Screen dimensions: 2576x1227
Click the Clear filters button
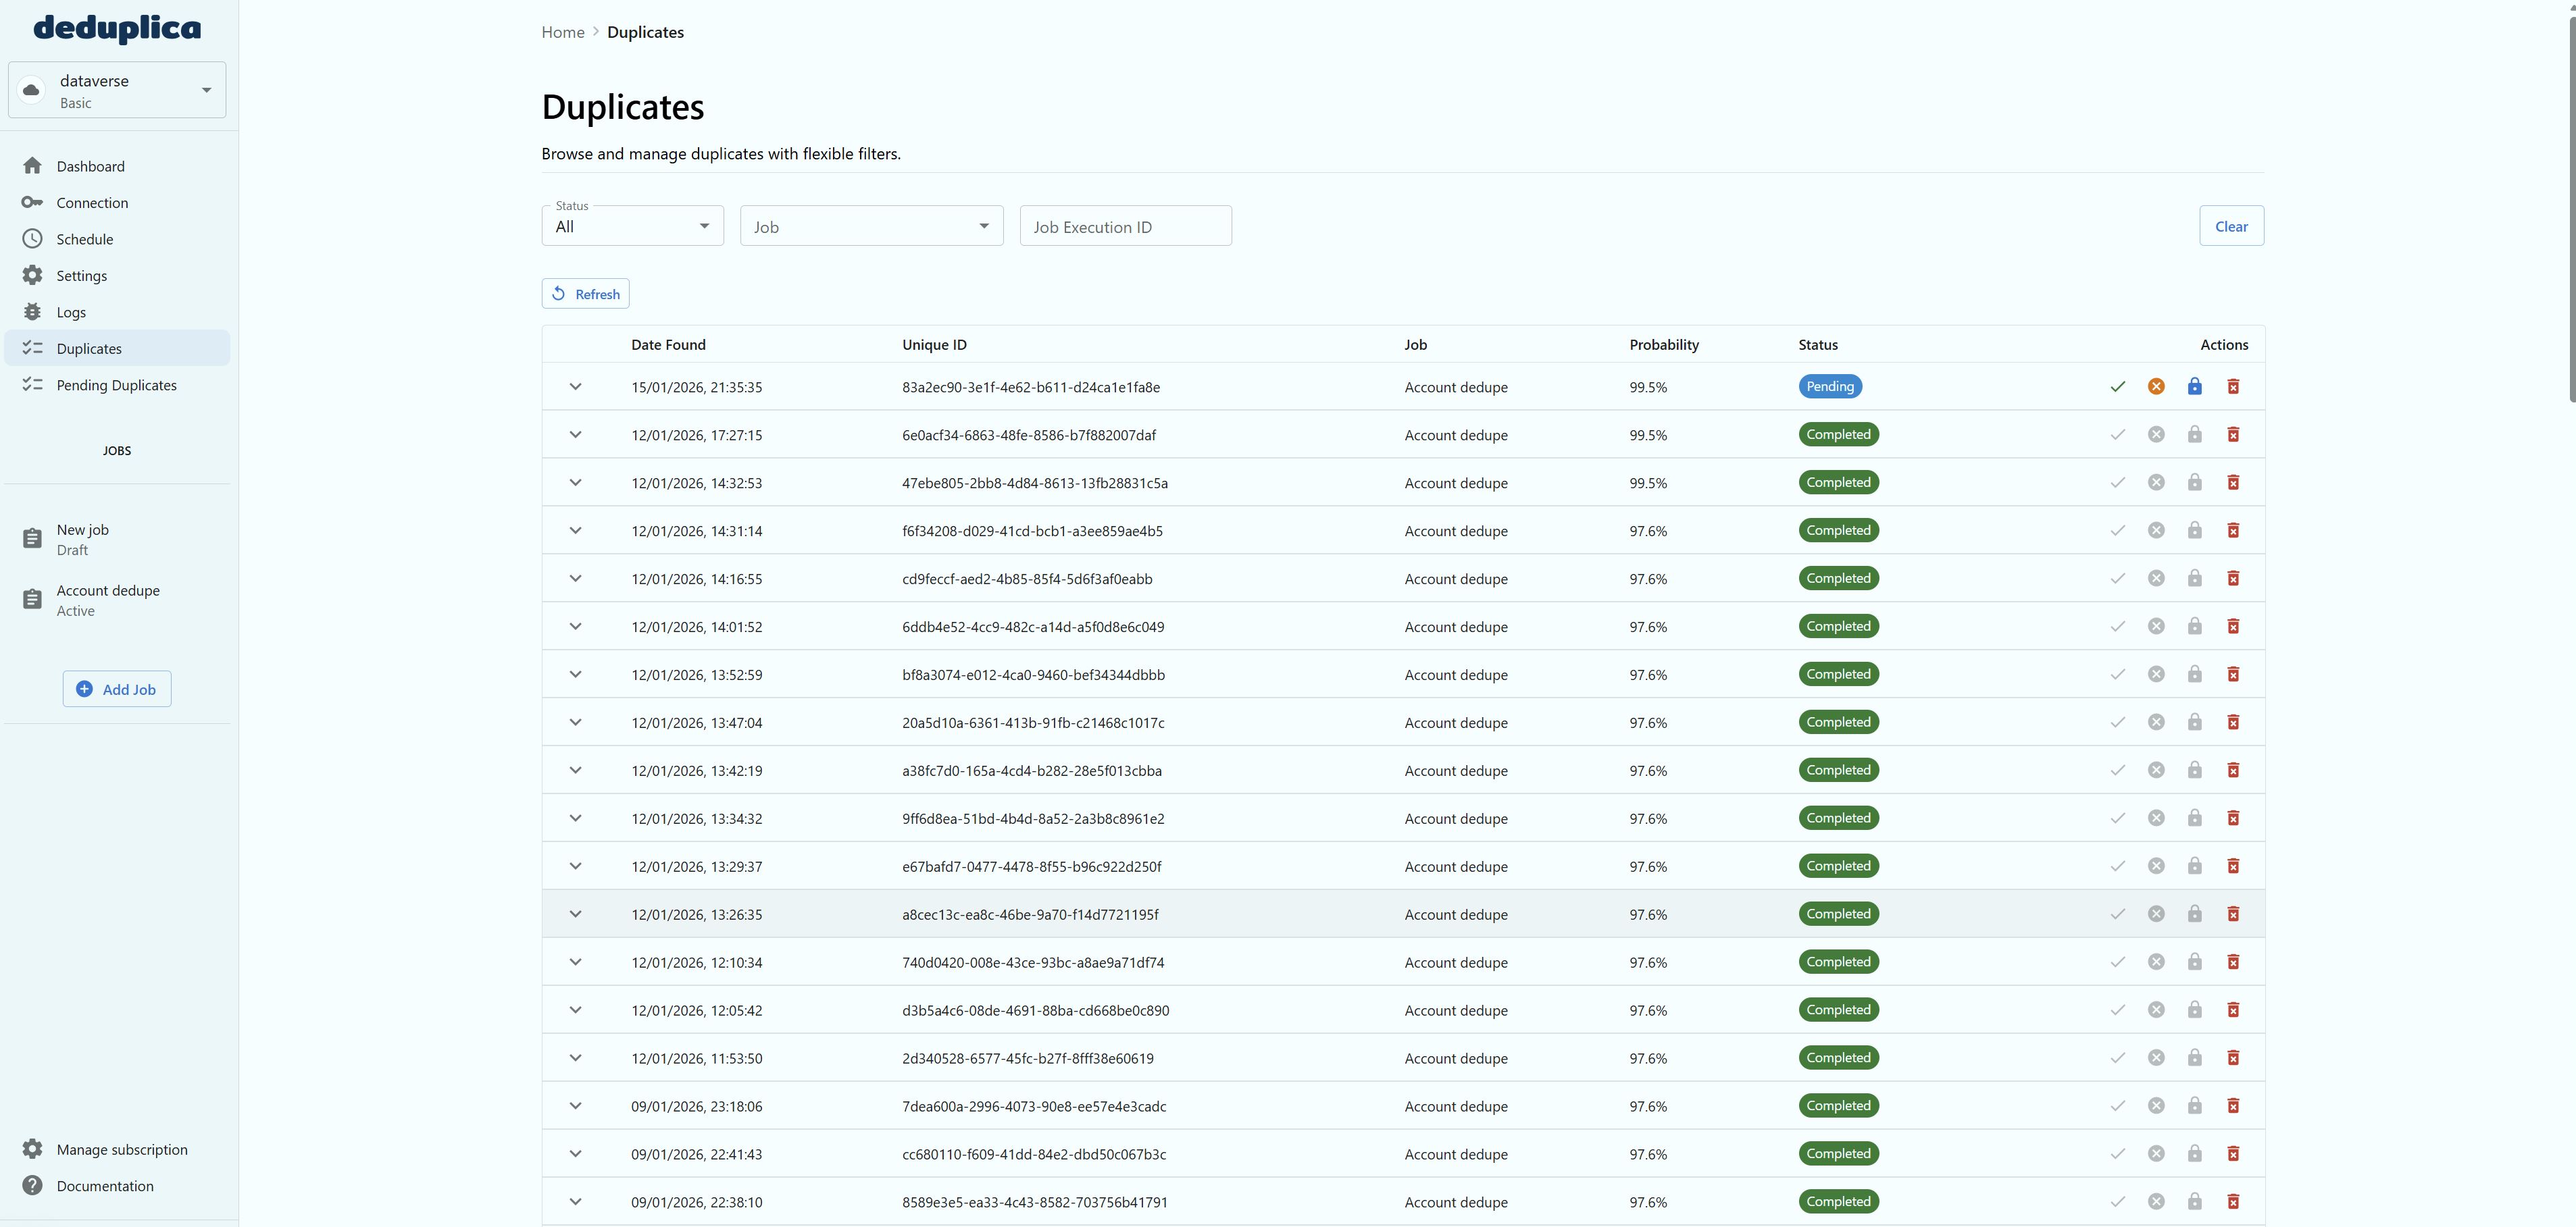2231,227
